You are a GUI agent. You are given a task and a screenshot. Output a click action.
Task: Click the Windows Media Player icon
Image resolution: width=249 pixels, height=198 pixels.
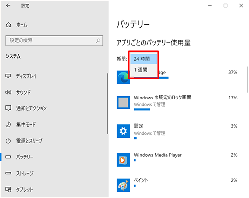click(123, 160)
